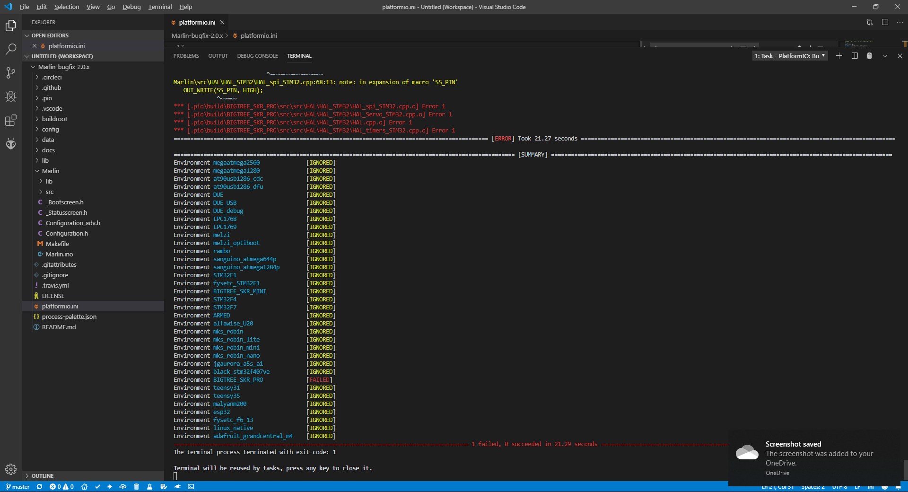Click the Screenshot saved OneDrive notification

814,458
